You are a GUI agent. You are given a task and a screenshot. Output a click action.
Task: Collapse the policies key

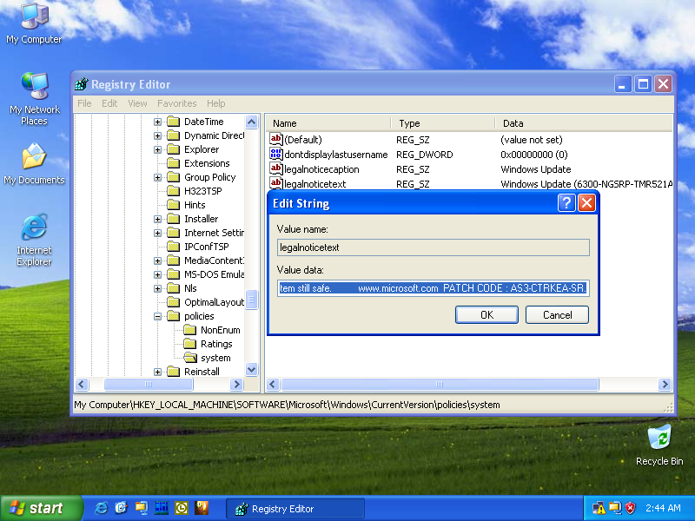click(x=157, y=316)
